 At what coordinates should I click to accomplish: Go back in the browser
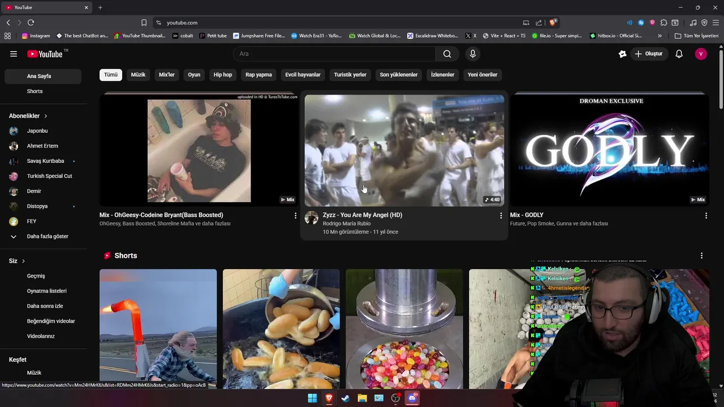[8, 23]
